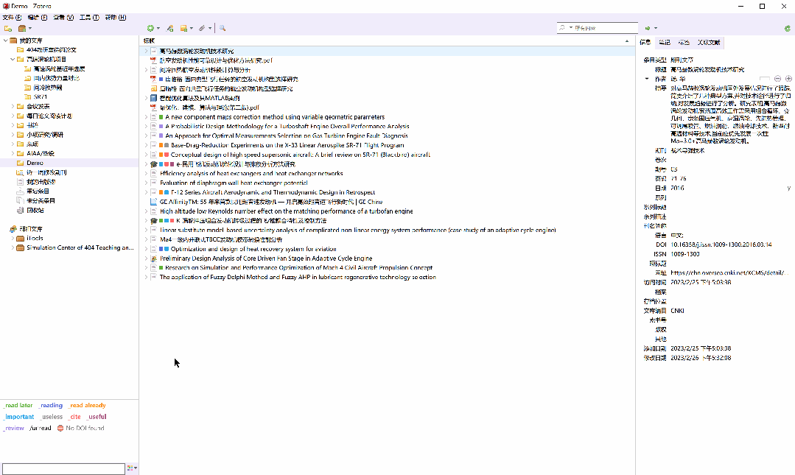This screenshot has height=475, width=795.
Task: Open the New Item dropdown arrow
Action: [158, 29]
